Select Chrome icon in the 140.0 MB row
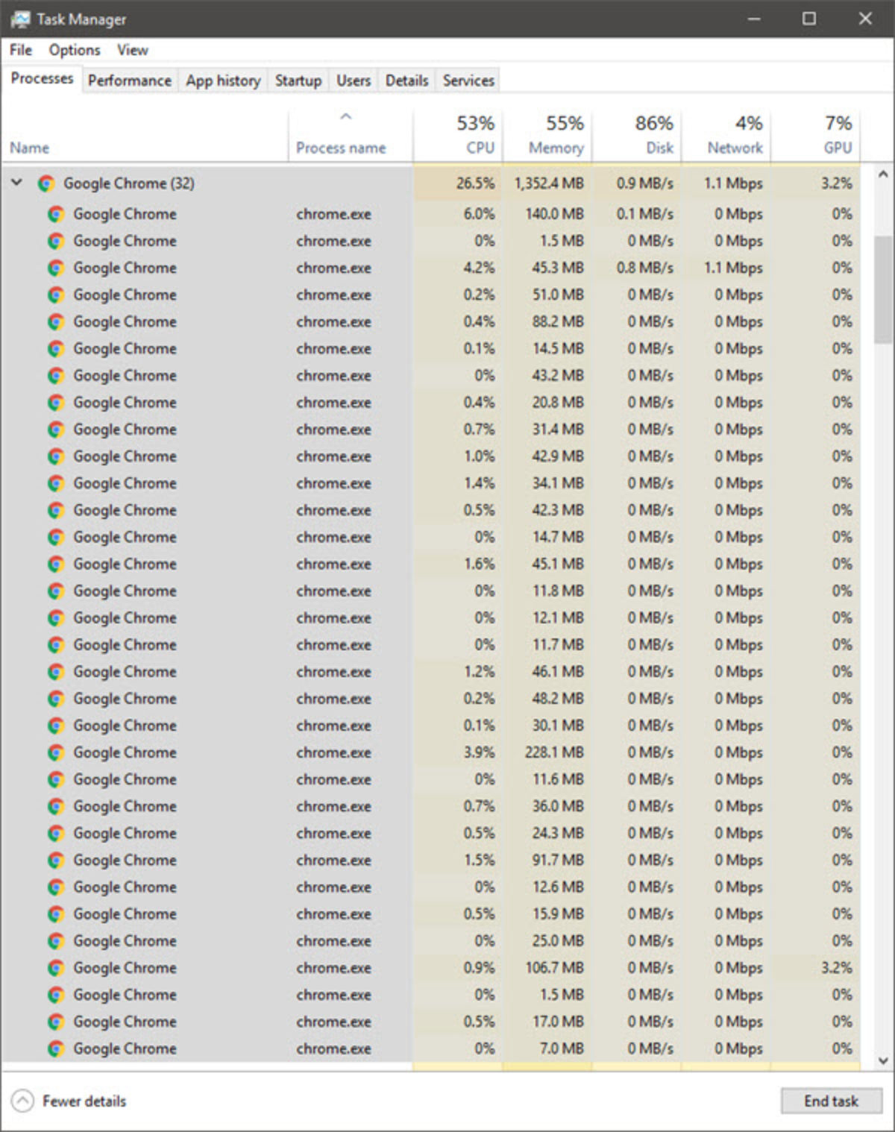The image size is (895, 1132). pos(56,215)
